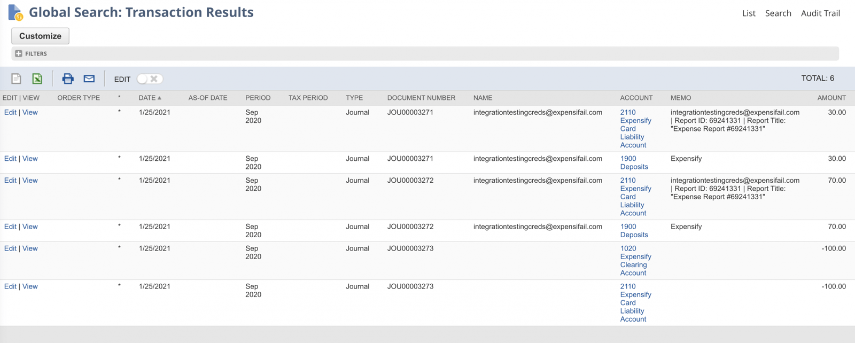This screenshot has height=343, width=855.
Task: Sort by the Account column header
Action: [636, 98]
